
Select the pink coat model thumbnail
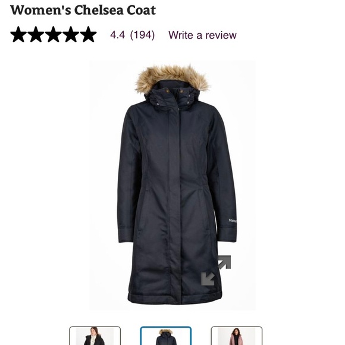pos(237,335)
